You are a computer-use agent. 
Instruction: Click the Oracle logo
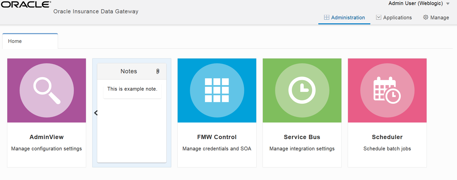(x=26, y=4)
